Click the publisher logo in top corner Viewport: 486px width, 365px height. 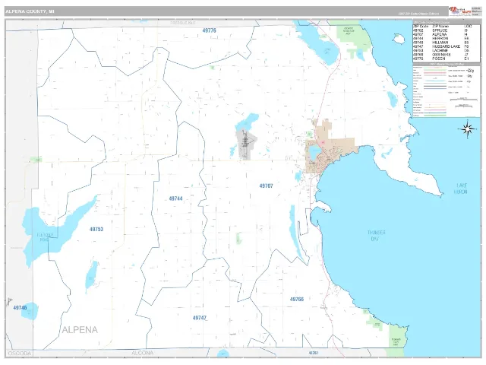pos(459,11)
